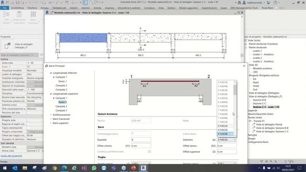Switch to the Struttura ribbon tab
306x172 pixels.
pyautogui.click(x=32, y=8)
